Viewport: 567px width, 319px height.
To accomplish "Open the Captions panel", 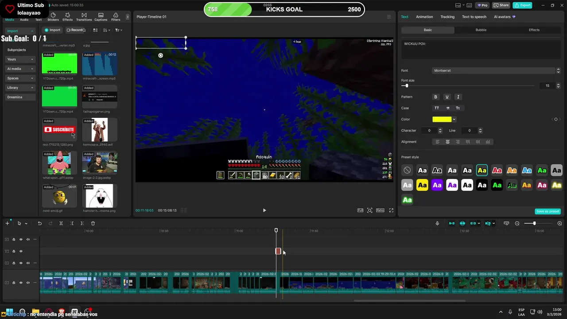I will click(101, 17).
